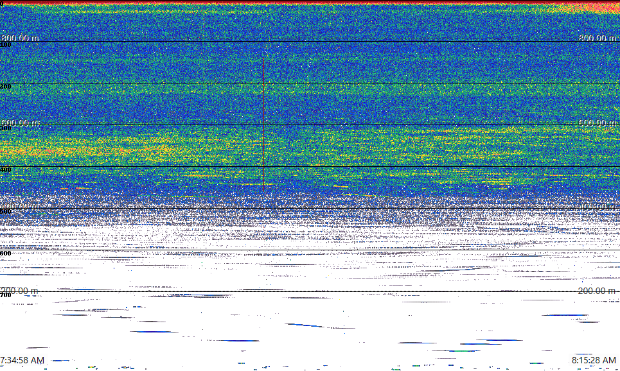Select the right '800.00 m' depth label
The width and height of the screenshot is (620, 371).
(598, 38)
